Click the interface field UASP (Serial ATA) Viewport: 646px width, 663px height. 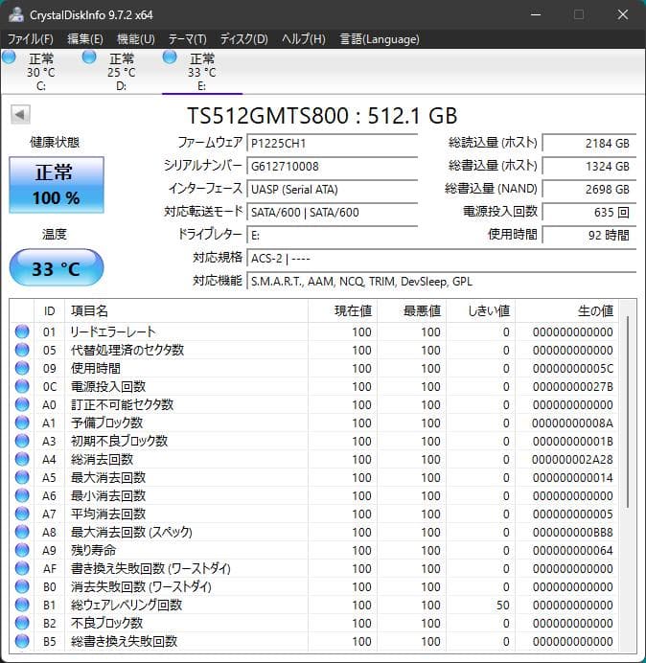click(x=333, y=189)
